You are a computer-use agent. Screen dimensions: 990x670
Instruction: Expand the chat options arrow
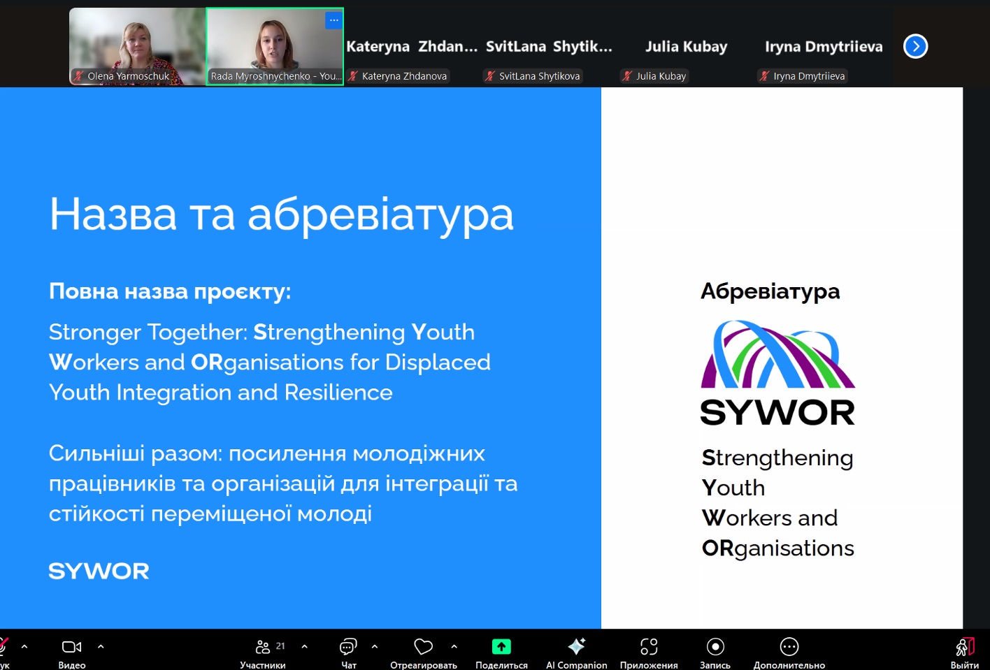(x=375, y=647)
